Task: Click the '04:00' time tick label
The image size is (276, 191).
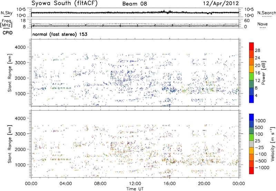Action: click(66, 184)
